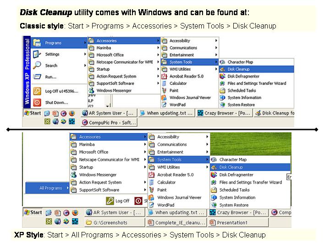Click the Scheduled Tasks icon in XP-style System Tools

[x=214, y=190]
